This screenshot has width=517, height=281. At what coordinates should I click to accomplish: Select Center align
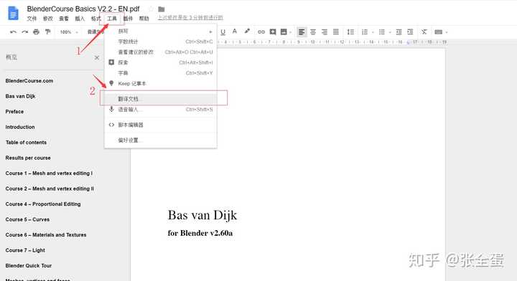[313, 32]
